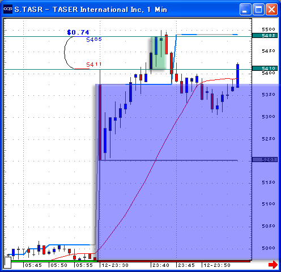Screen dimensions: 281x272
Task: Click the blue 5485 annotation label
Action: [x=94, y=40]
